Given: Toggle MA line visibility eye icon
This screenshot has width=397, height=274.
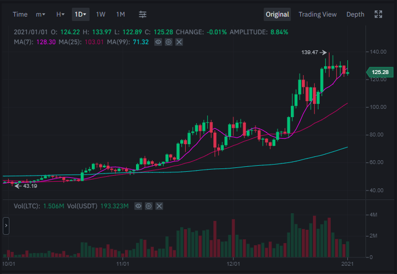Looking at the screenshot, I should [158, 42].
